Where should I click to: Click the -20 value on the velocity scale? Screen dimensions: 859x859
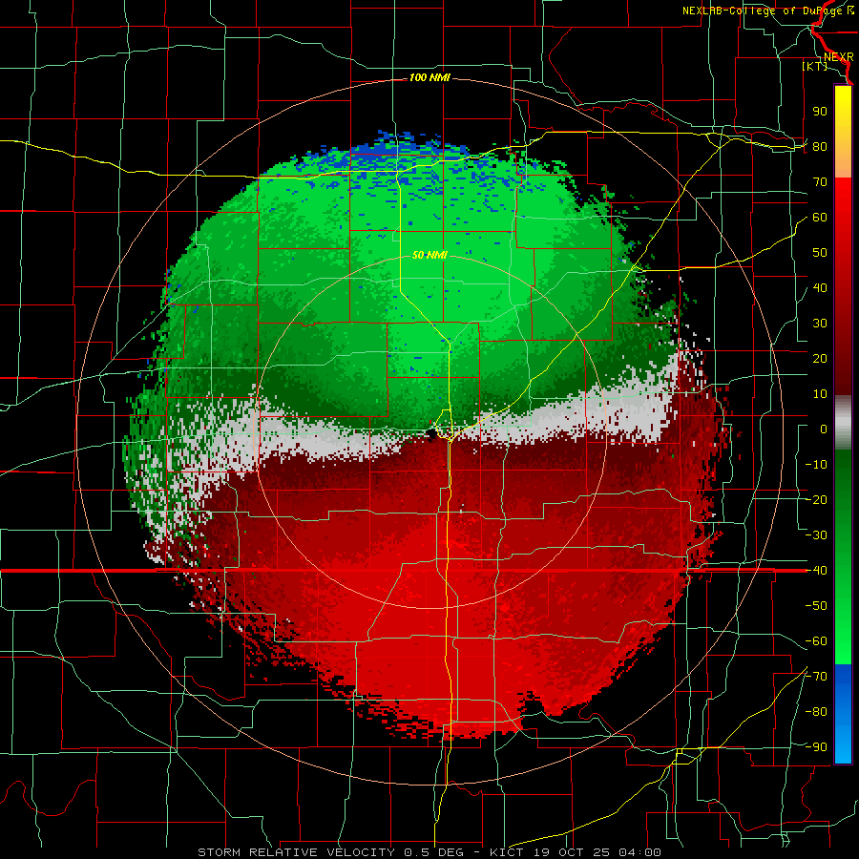pyautogui.click(x=816, y=500)
